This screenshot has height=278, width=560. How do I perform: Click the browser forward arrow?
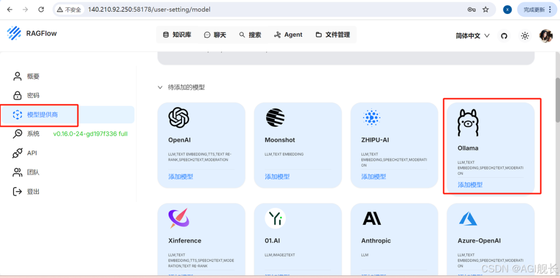pyautogui.click(x=25, y=10)
